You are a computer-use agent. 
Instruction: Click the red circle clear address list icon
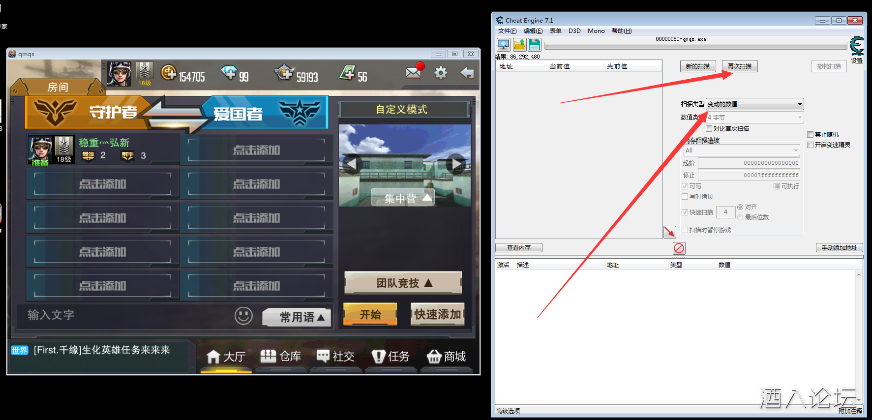pyautogui.click(x=679, y=248)
